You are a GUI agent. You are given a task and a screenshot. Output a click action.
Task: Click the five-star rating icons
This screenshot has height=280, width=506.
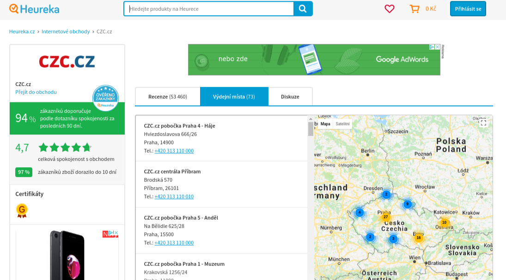click(65, 147)
